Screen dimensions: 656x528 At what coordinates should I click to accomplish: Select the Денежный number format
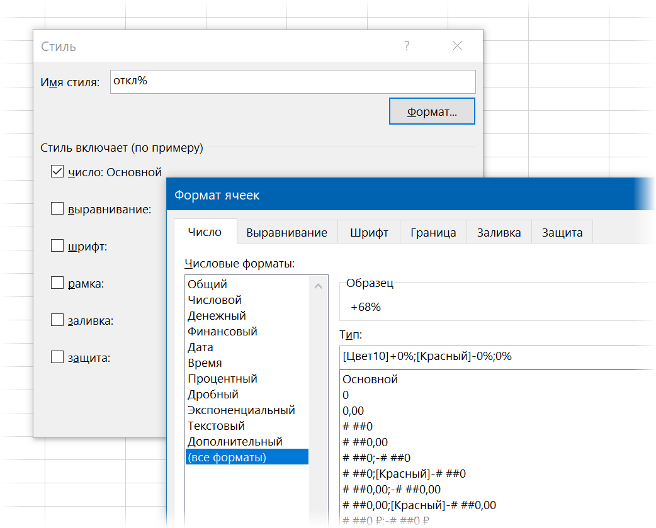coord(247,316)
